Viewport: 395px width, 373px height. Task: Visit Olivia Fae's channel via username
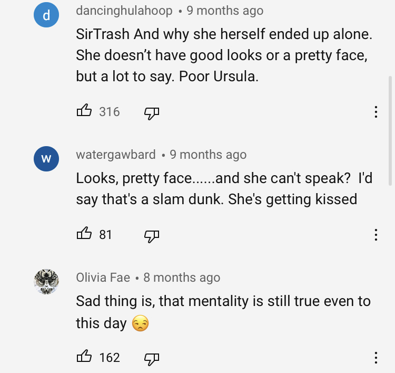click(x=103, y=278)
